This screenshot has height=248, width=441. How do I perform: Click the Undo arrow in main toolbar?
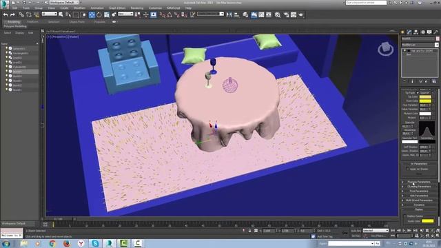coord(6,14)
